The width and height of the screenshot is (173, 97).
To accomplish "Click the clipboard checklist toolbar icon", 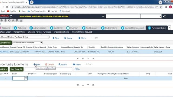I will (5, 20).
